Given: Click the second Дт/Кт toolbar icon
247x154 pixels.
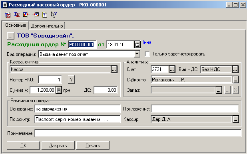Looking at the screenshot, I should click(x=17, y=15).
